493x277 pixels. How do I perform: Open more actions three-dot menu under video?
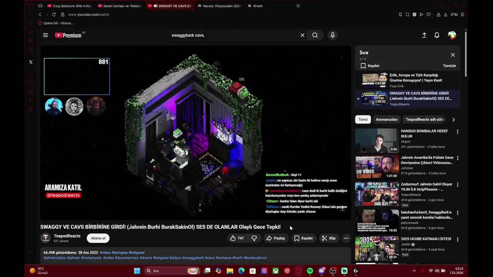click(x=346, y=238)
